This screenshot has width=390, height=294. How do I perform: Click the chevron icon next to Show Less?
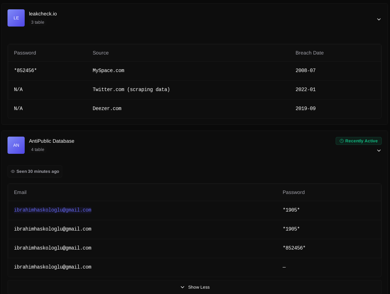point(182,287)
